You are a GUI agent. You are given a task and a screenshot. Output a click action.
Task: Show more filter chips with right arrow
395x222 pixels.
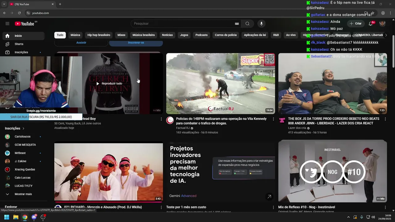386,35
